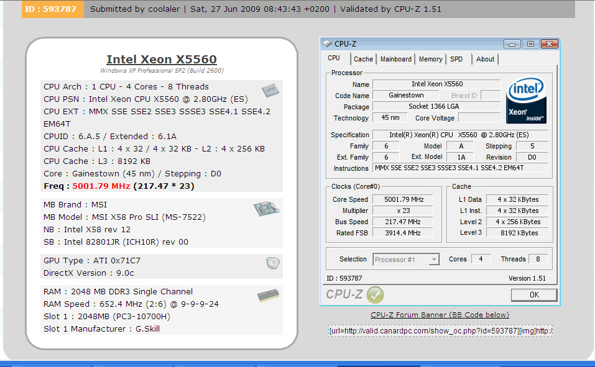Screen dimensions: 595x367
Task: Click the ID : 593787 orange badge
Action: click(53, 9)
